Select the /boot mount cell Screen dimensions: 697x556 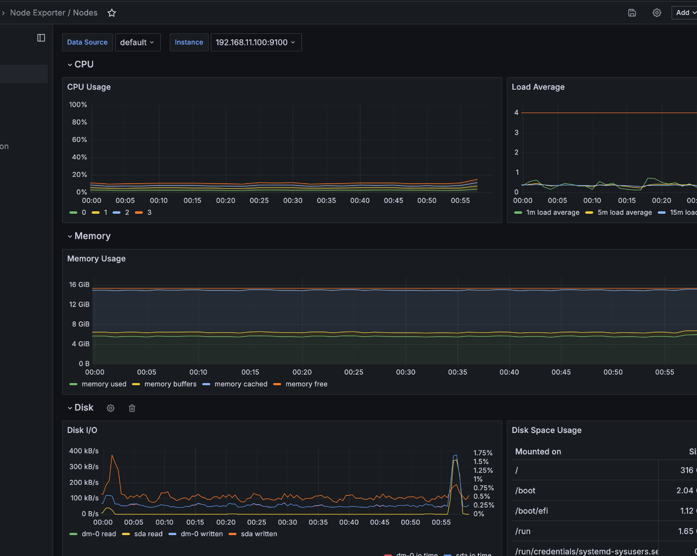click(585, 491)
